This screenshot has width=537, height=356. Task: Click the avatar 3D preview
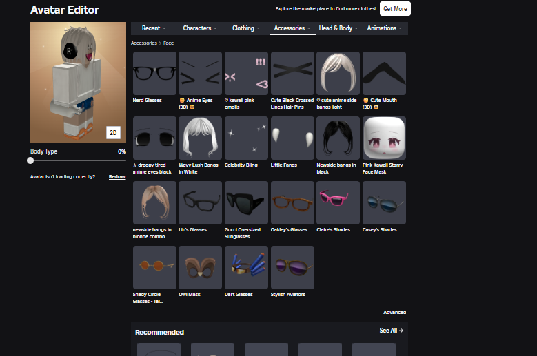pos(78,83)
